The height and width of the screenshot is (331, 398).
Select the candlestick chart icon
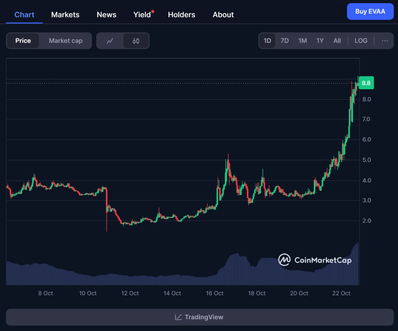[136, 41]
